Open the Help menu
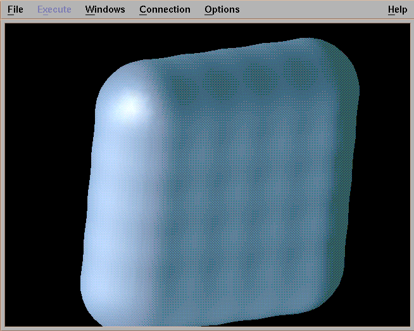This screenshot has width=414, height=331. (398, 9)
